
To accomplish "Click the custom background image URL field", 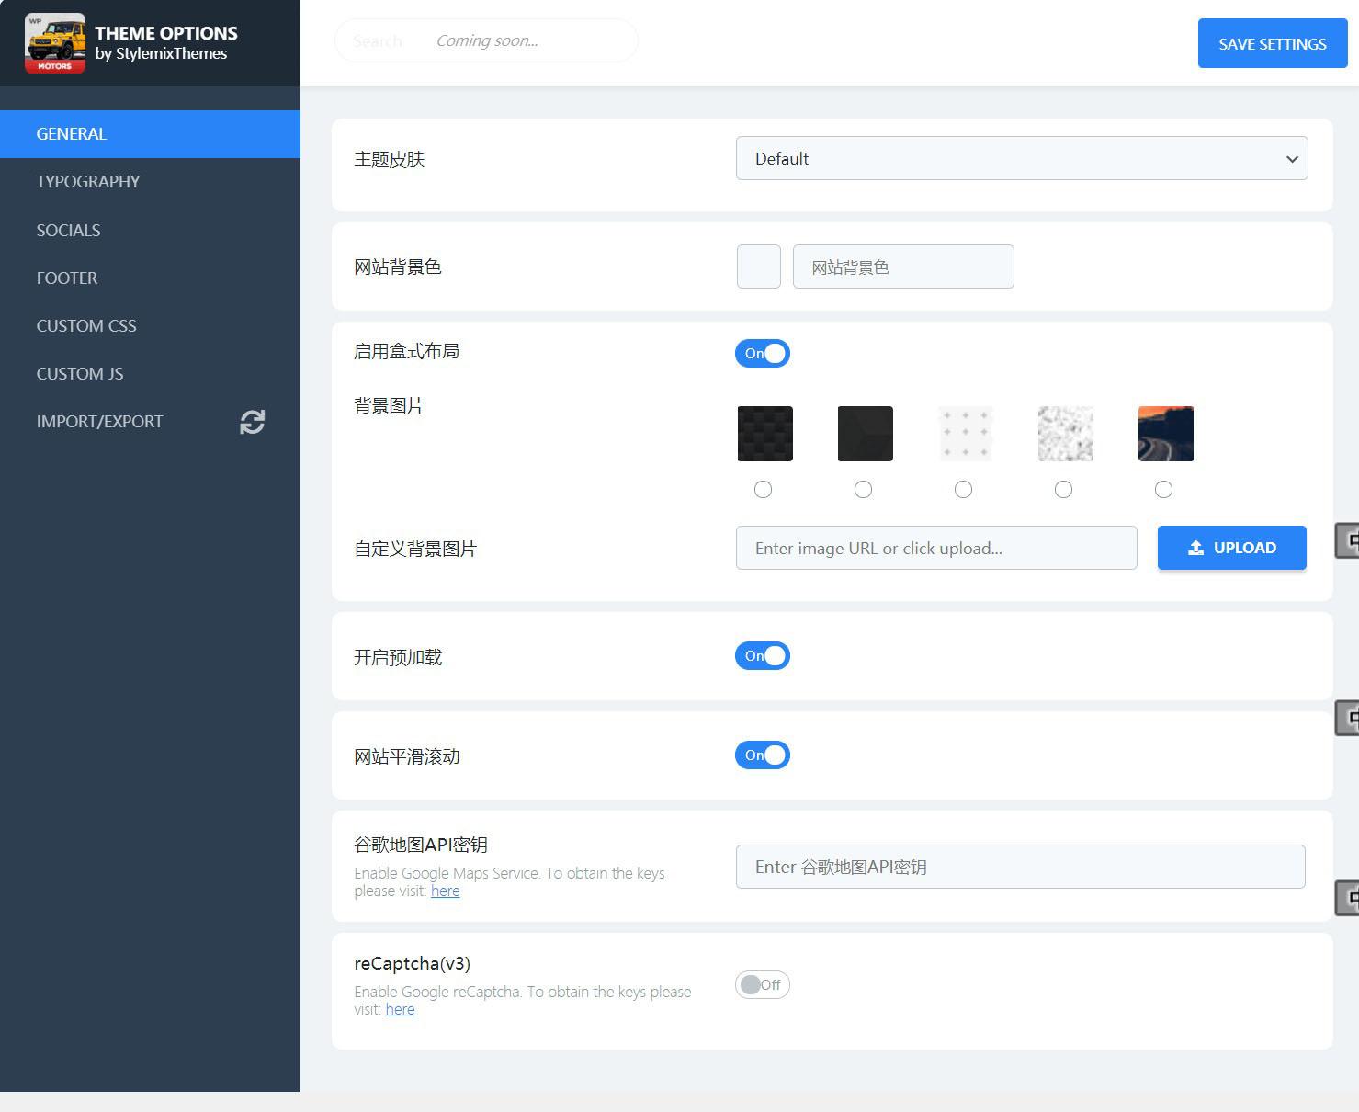I will [936, 548].
